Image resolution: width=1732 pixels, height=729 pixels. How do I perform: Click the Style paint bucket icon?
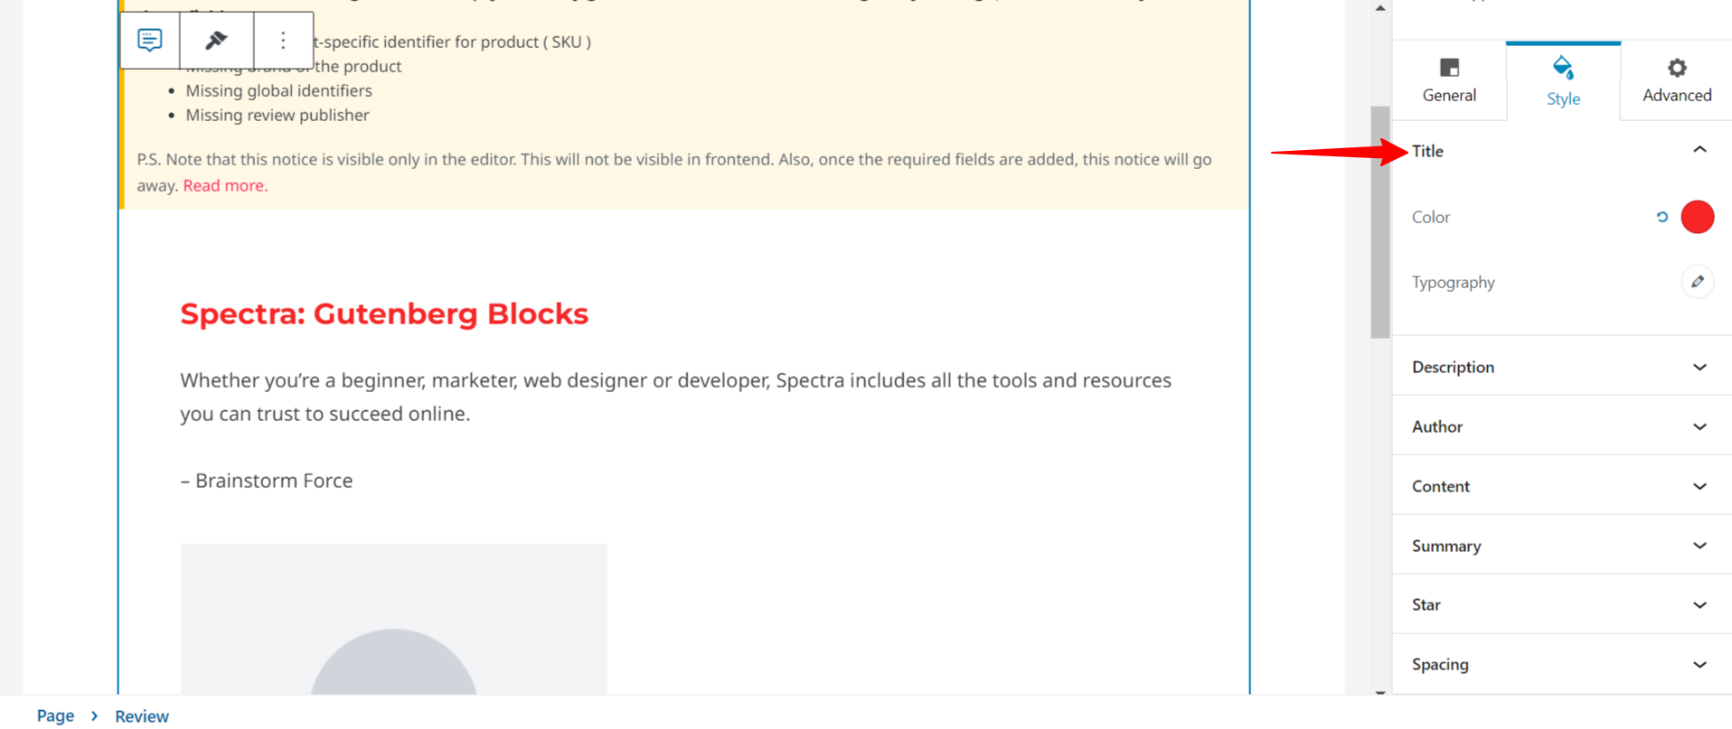click(1562, 69)
